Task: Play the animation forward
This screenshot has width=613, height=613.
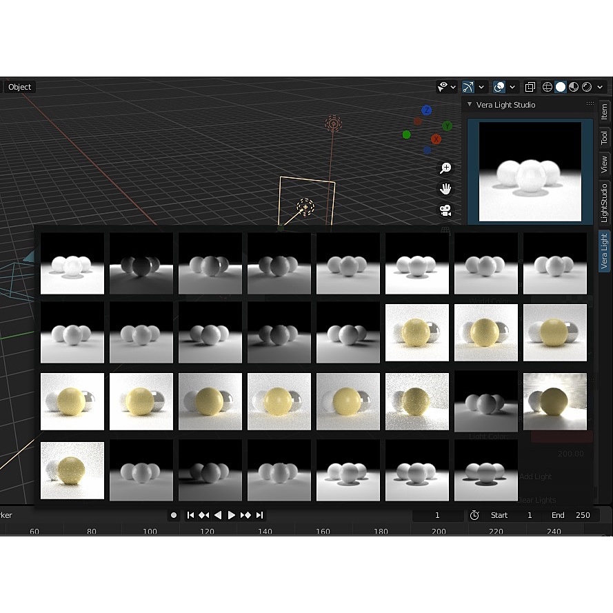Action: [x=231, y=515]
